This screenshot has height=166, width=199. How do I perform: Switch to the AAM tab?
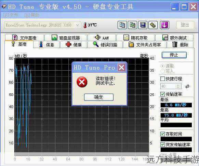tap(102, 37)
